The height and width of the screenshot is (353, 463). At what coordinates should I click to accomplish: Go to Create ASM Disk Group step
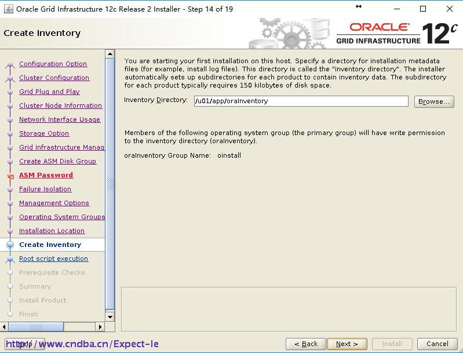[x=57, y=161]
